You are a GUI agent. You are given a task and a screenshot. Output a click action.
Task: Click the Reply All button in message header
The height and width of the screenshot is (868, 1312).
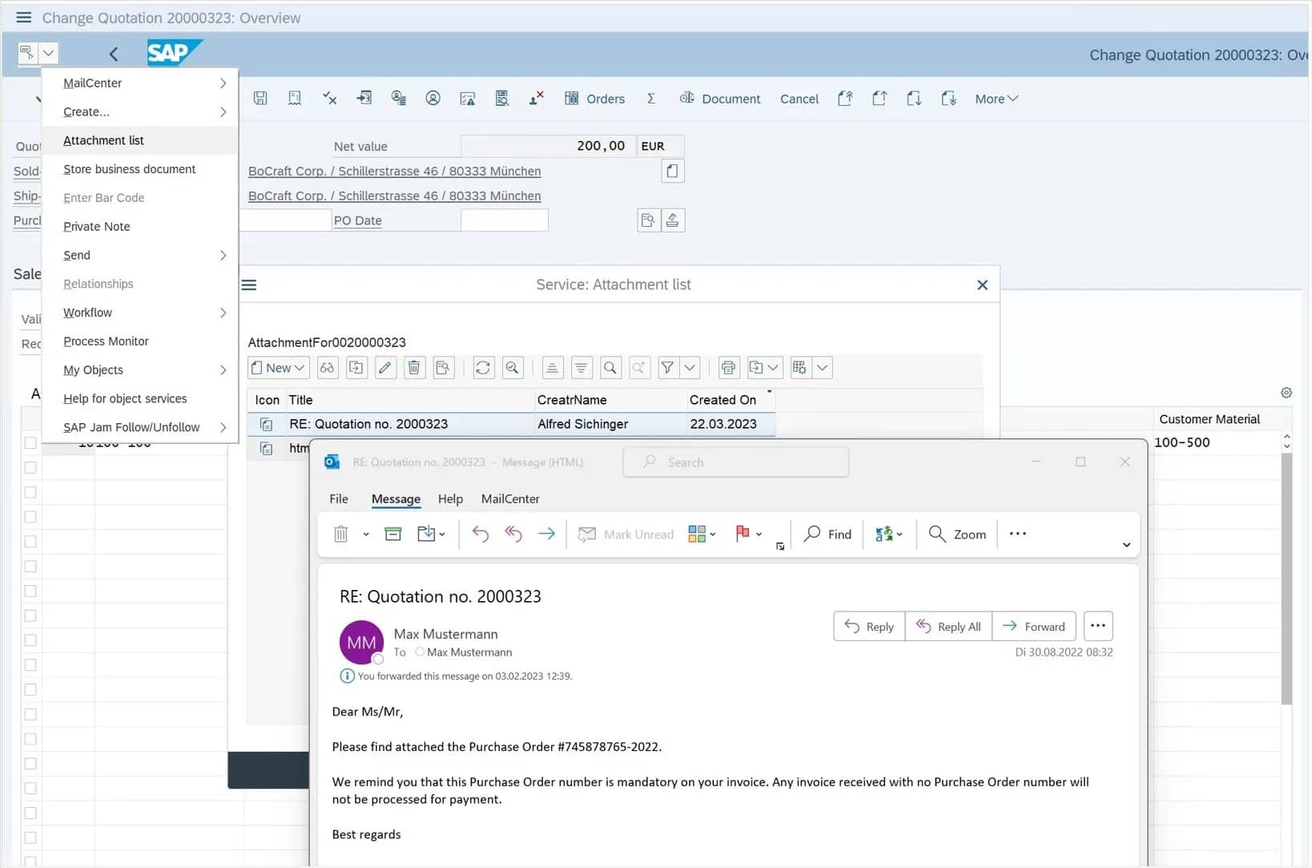click(x=948, y=627)
